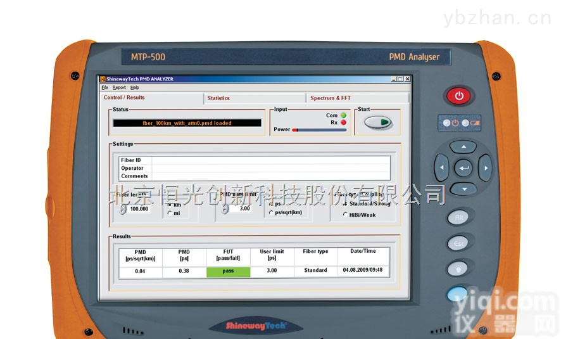
Task: Select Standard/Strong fiber coupling type
Action: tap(345, 203)
